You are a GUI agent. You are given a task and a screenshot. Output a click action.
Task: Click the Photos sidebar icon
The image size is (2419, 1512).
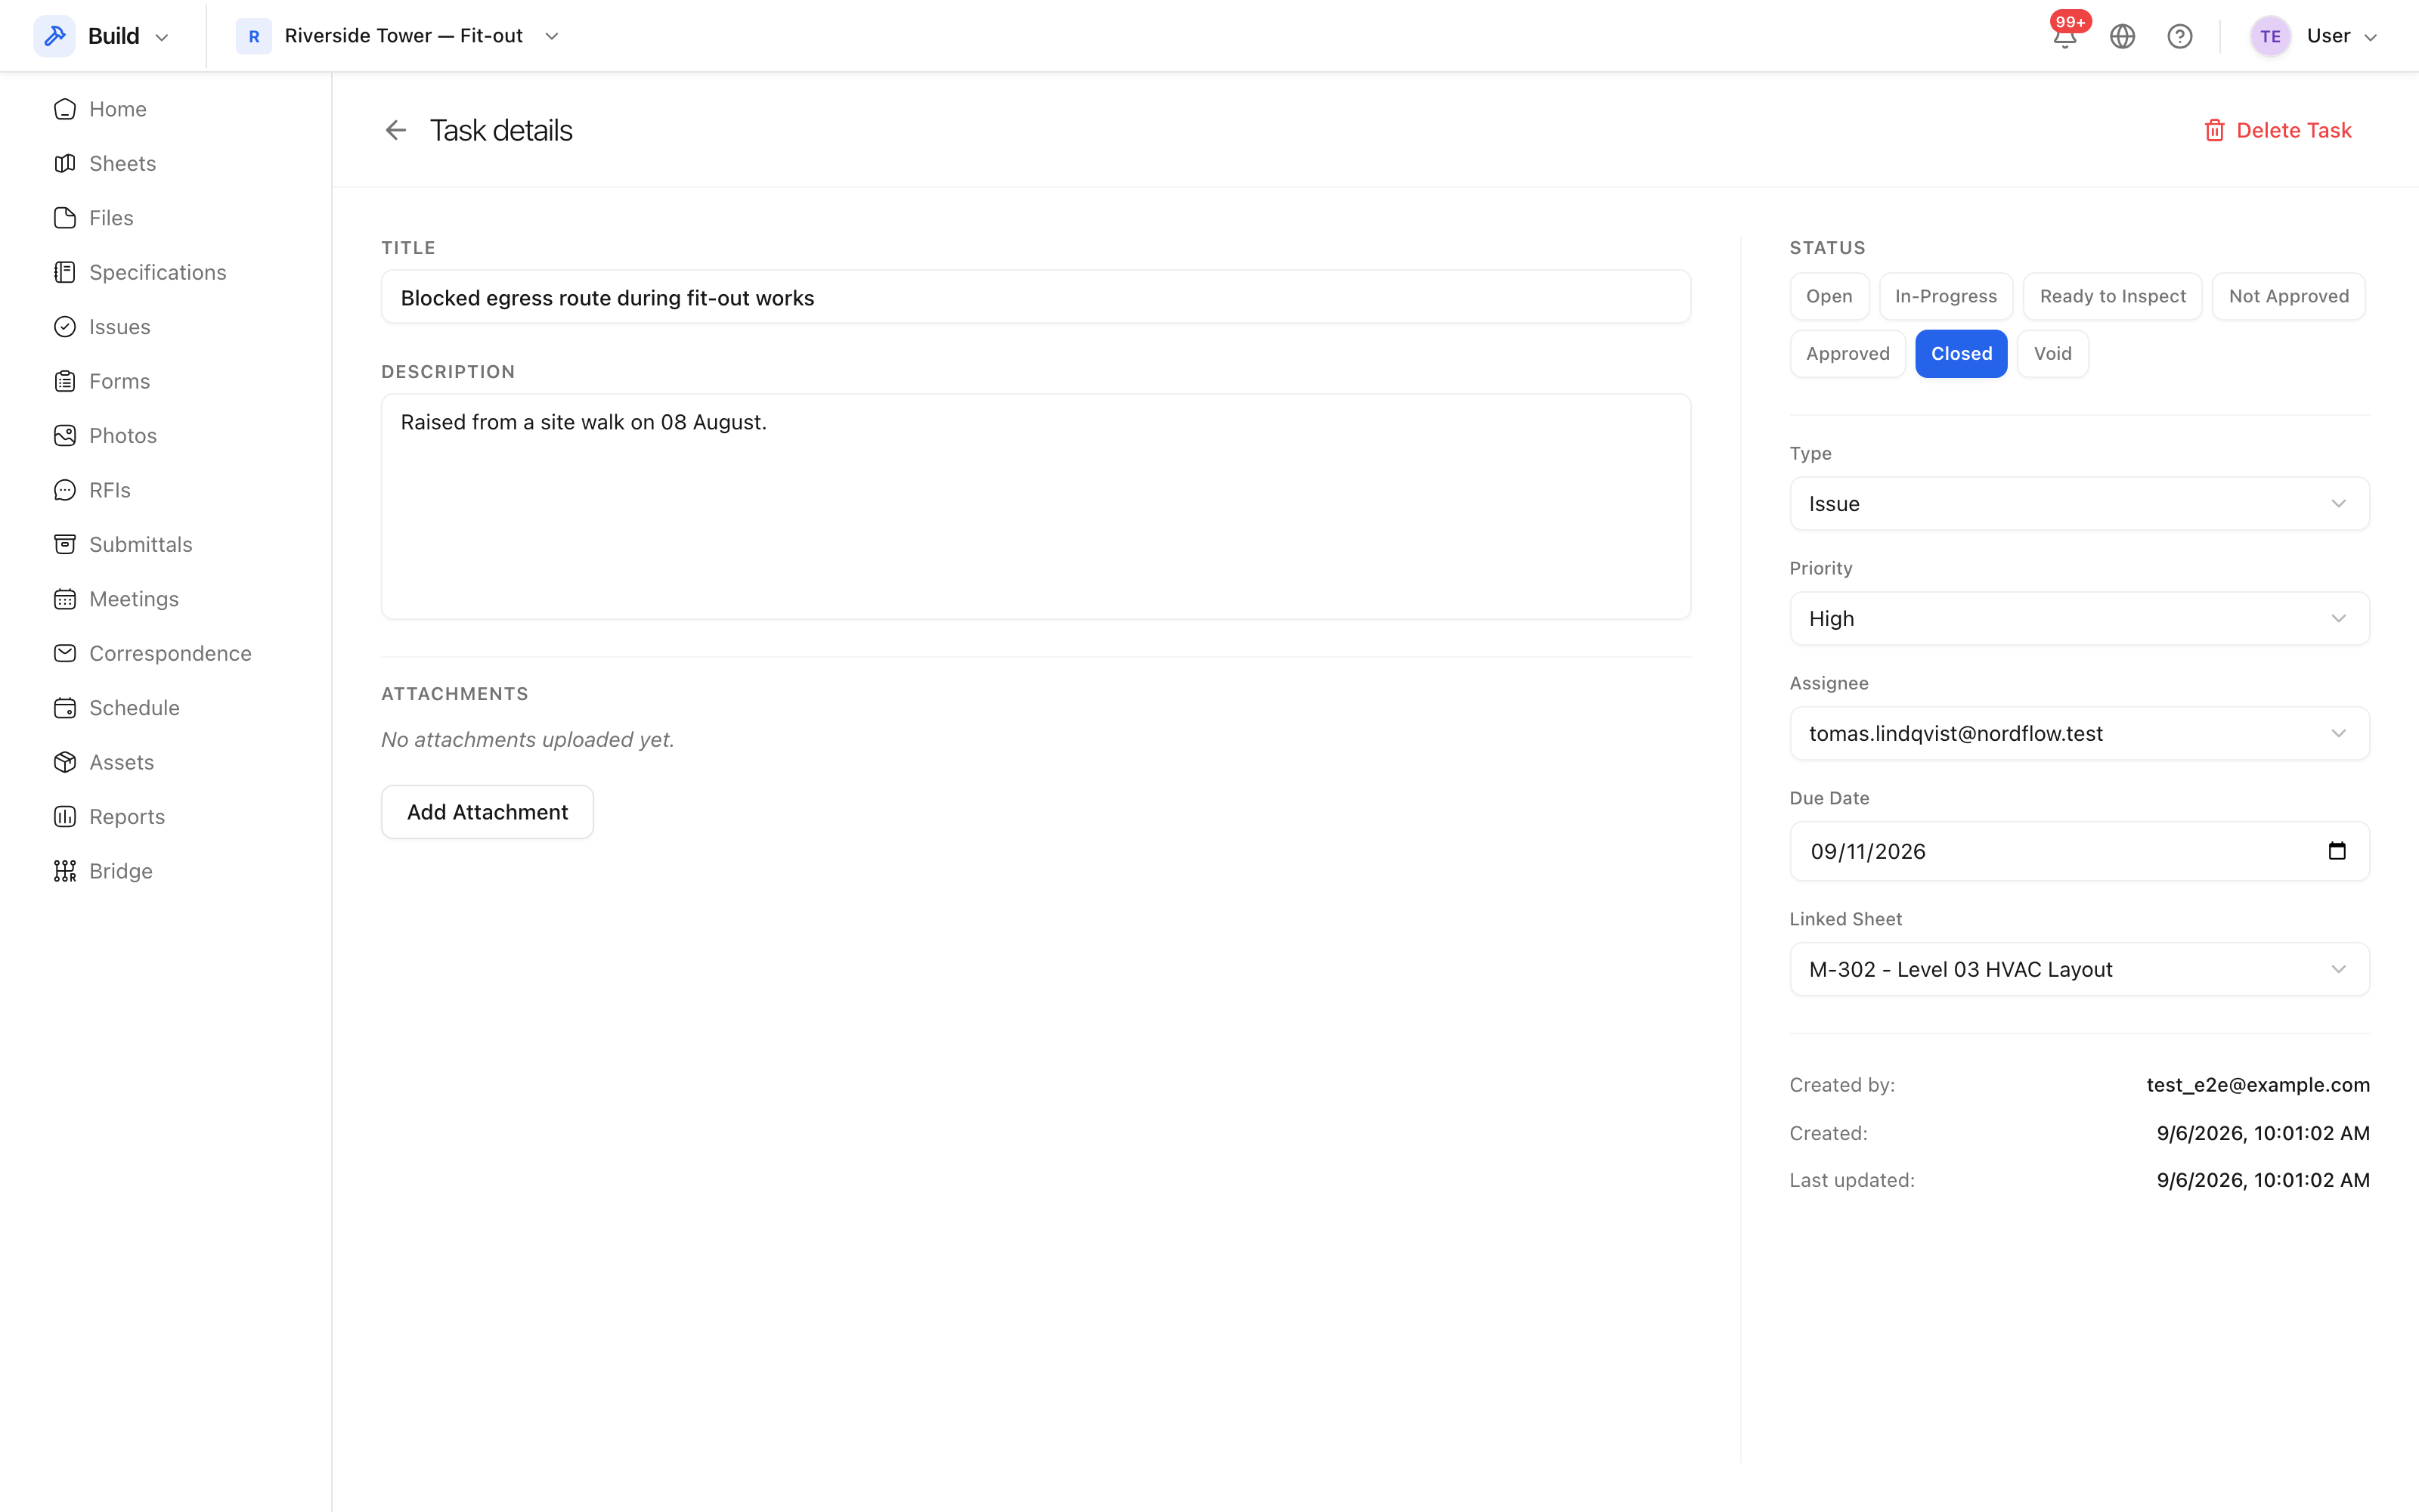click(x=65, y=436)
